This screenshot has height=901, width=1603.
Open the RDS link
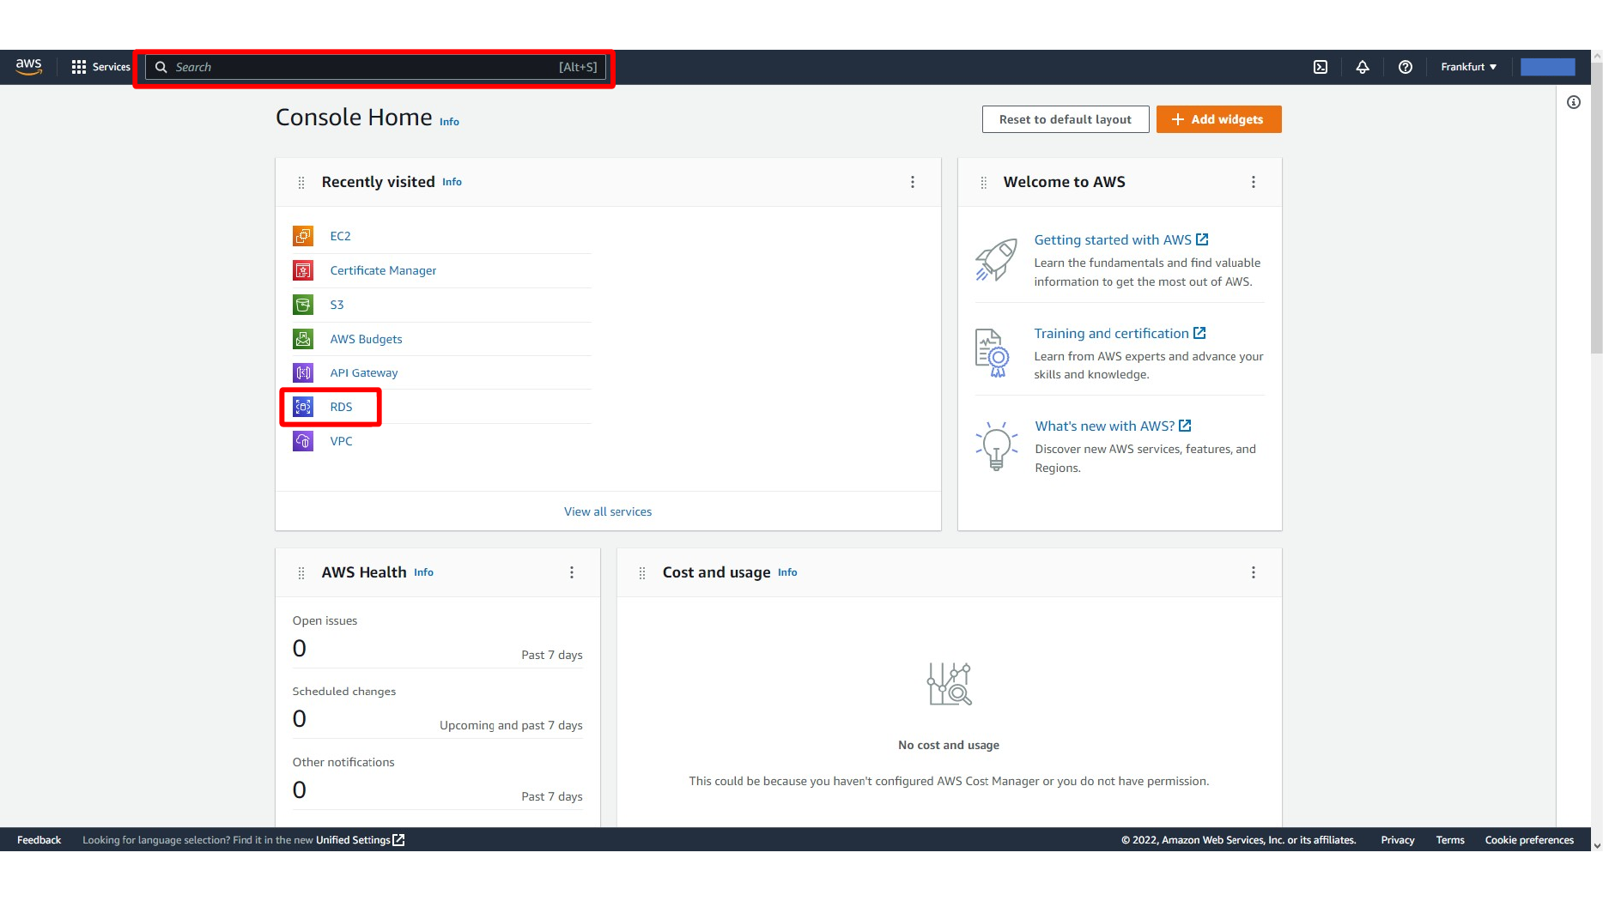341,407
